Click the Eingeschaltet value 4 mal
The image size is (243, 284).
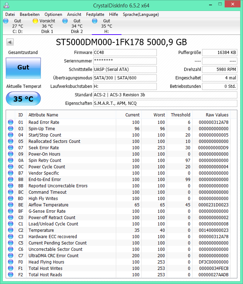(220, 78)
